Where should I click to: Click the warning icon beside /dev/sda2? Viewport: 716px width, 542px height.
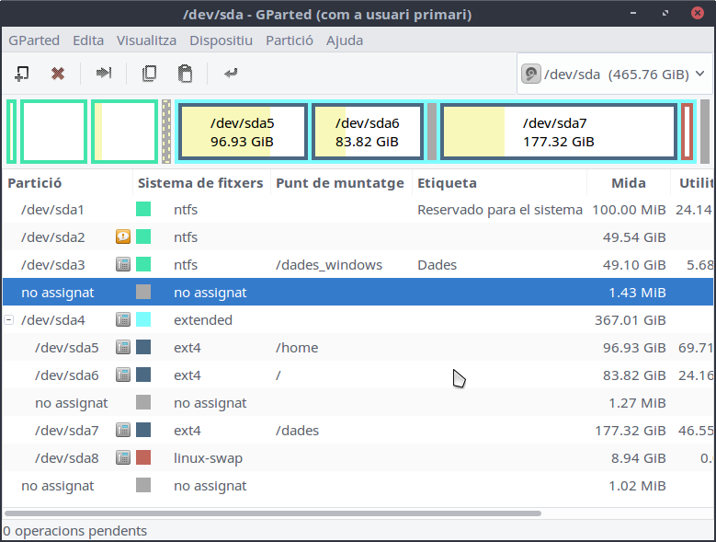pyautogui.click(x=122, y=237)
